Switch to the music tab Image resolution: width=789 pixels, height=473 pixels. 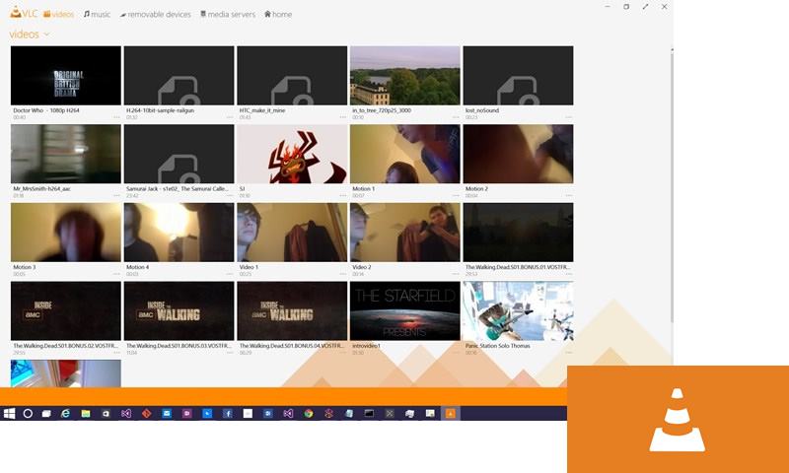coord(97,14)
